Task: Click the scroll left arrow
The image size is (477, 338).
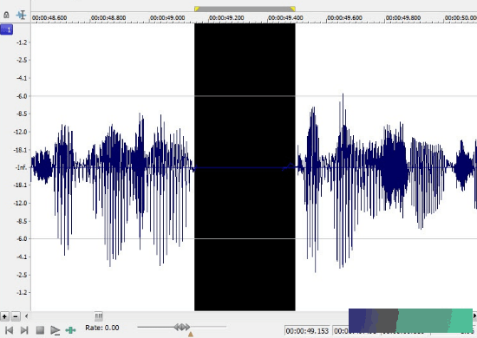Action: 27,316
